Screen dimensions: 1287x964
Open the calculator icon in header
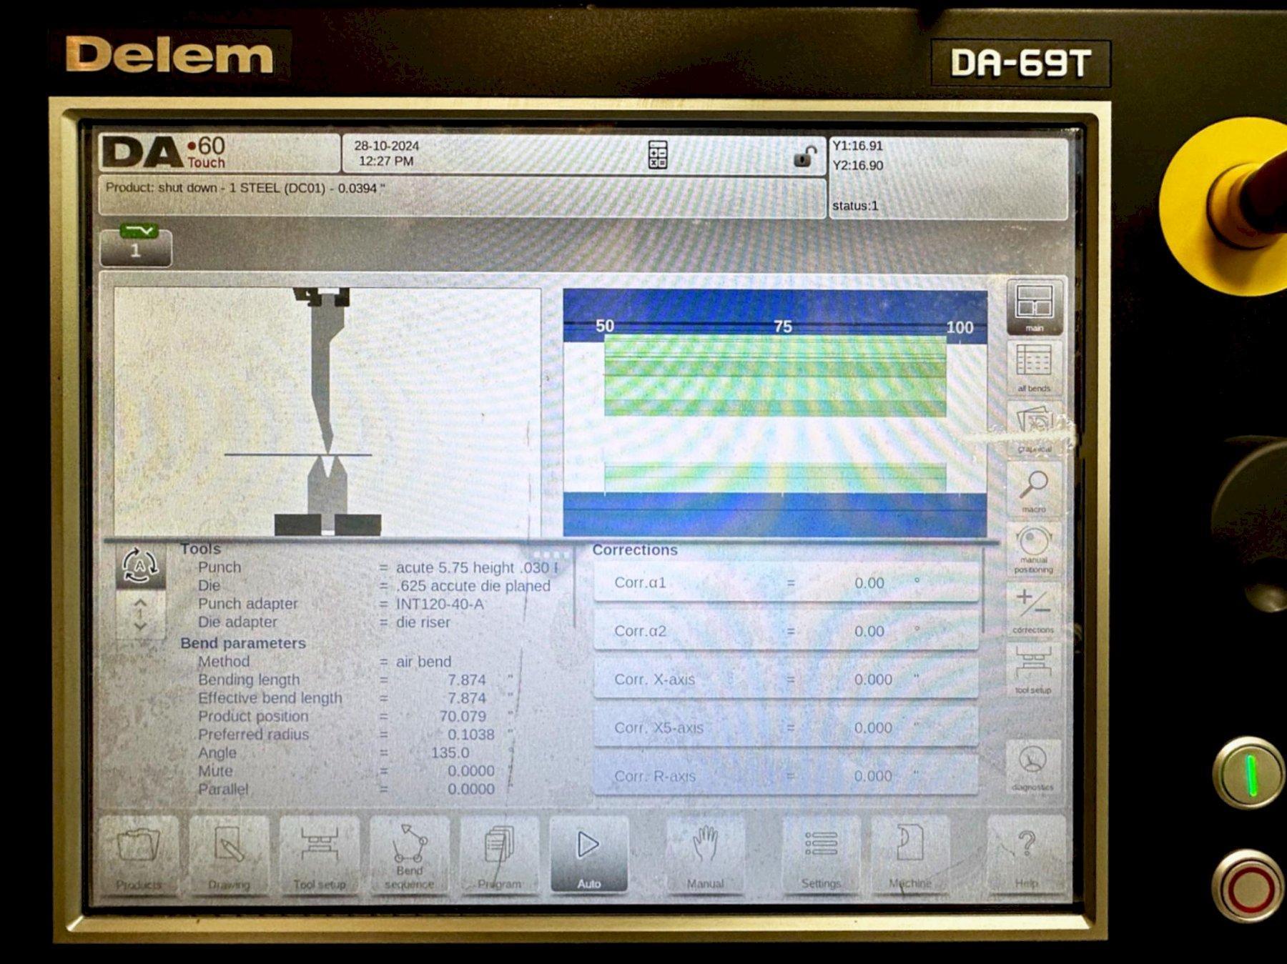point(657,154)
